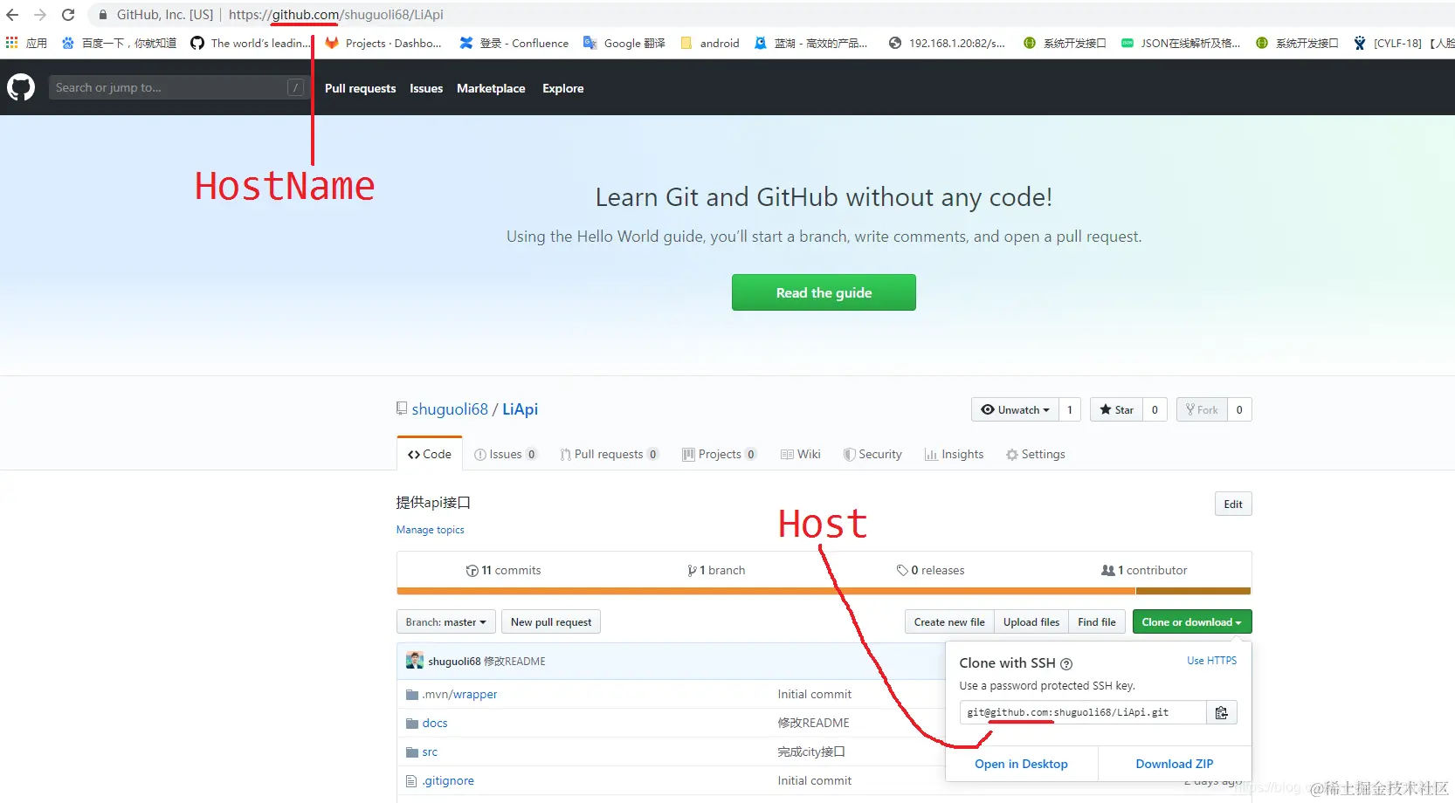Open the Branch: master dropdown

446,621
